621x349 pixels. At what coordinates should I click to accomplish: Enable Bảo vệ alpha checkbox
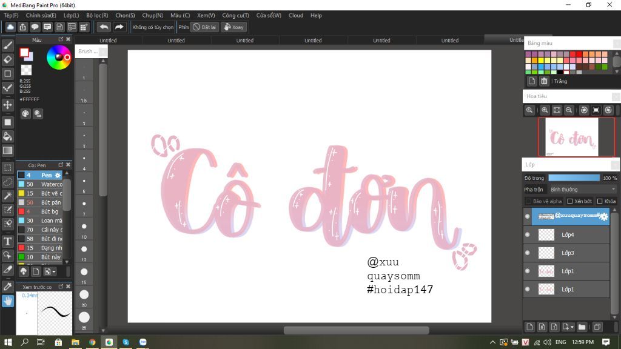[x=528, y=201]
